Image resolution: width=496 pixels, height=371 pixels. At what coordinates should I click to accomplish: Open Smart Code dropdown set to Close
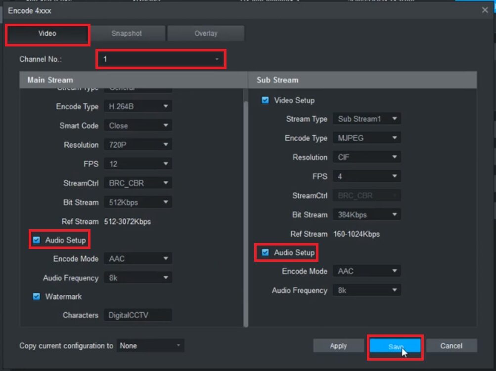[138, 126]
